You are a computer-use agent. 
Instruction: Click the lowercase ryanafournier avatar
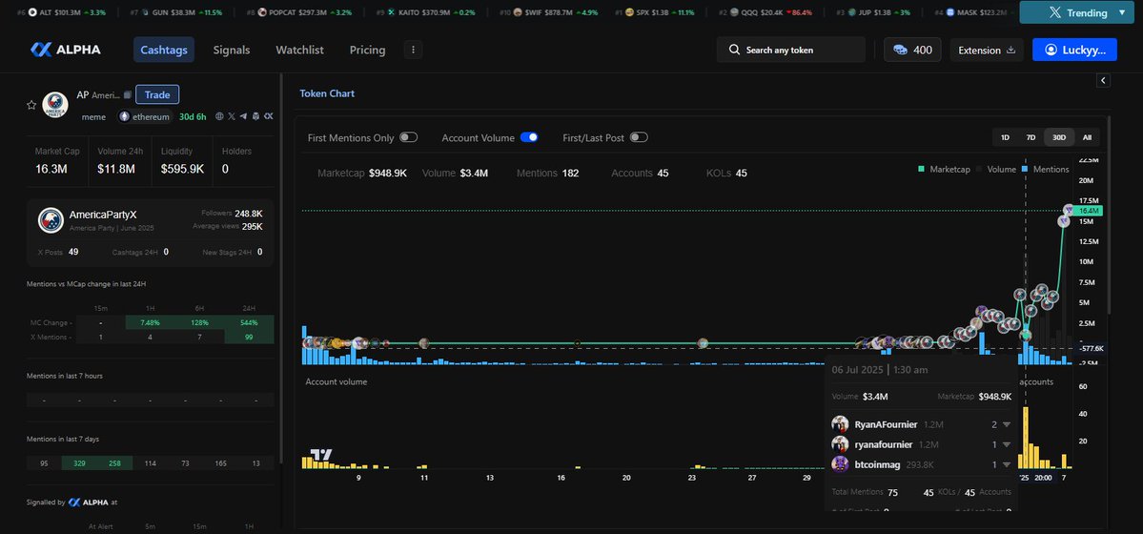(x=840, y=443)
